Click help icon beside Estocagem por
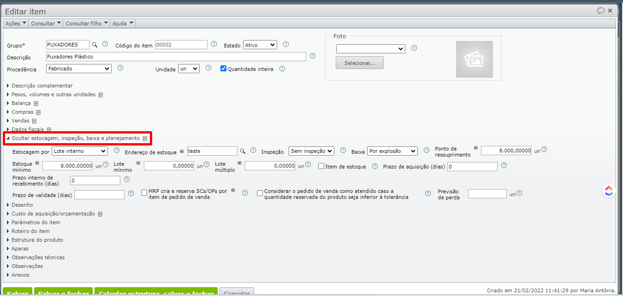623x296 pixels. pos(117,150)
